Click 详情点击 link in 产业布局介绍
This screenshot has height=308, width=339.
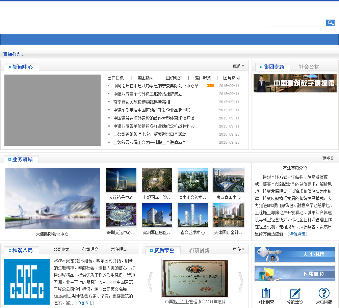pos(297,234)
